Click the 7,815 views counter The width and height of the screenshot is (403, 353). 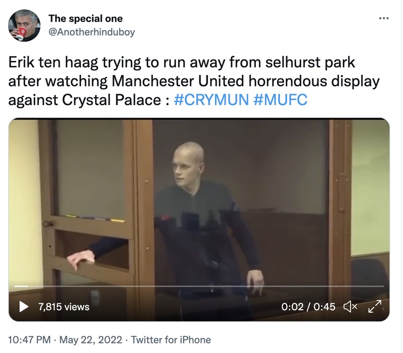(x=64, y=307)
